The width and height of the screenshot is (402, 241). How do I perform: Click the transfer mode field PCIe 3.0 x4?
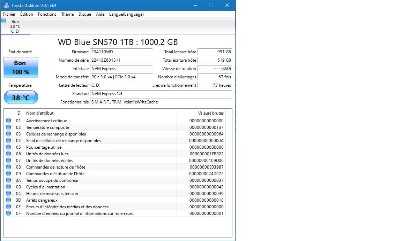pos(121,77)
